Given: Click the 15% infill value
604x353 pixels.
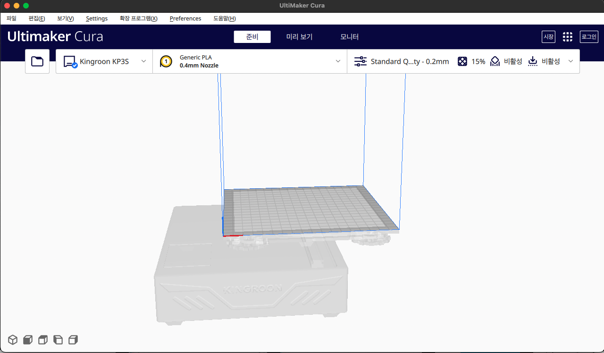Looking at the screenshot, I should pos(478,61).
